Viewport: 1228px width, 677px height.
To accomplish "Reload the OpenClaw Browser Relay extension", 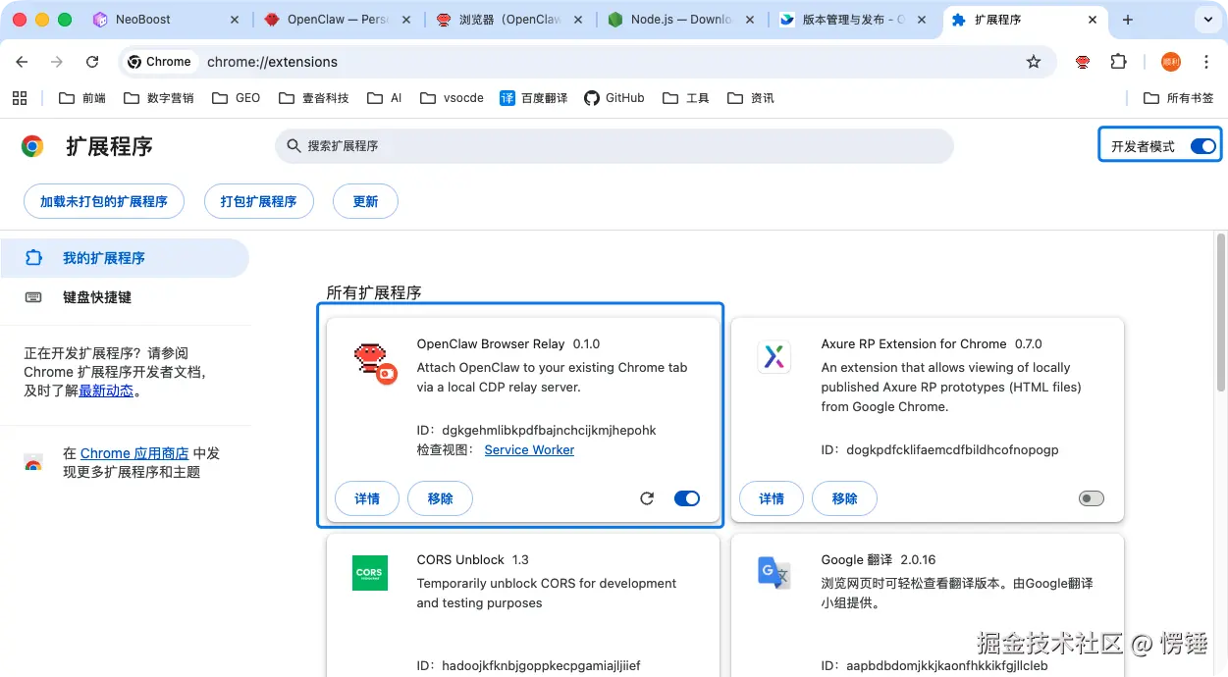I will click(647, 498).
